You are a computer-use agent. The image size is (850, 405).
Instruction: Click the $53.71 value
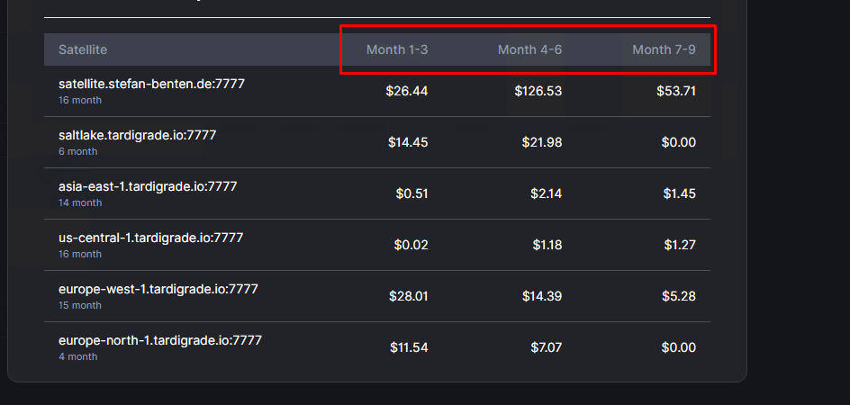[676, 91]
